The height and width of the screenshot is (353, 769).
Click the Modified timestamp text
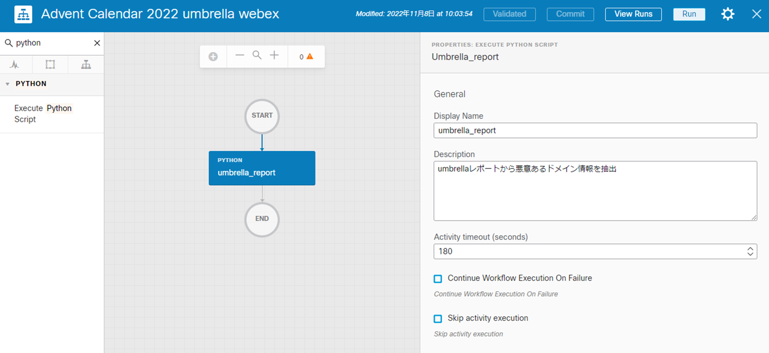(414, 14)
